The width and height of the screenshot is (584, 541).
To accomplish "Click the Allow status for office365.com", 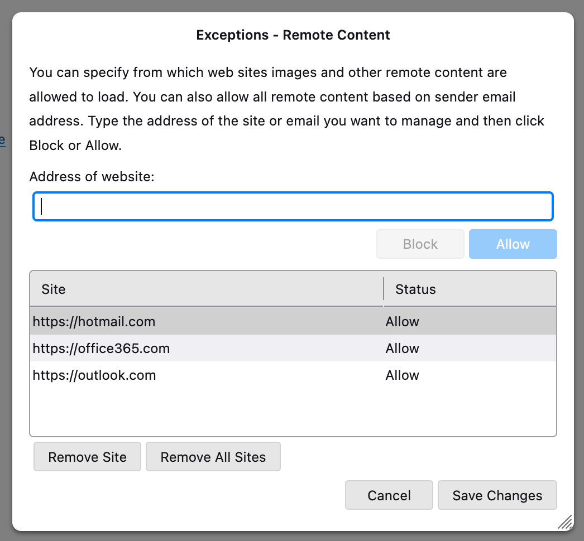I will pos(402,349).
